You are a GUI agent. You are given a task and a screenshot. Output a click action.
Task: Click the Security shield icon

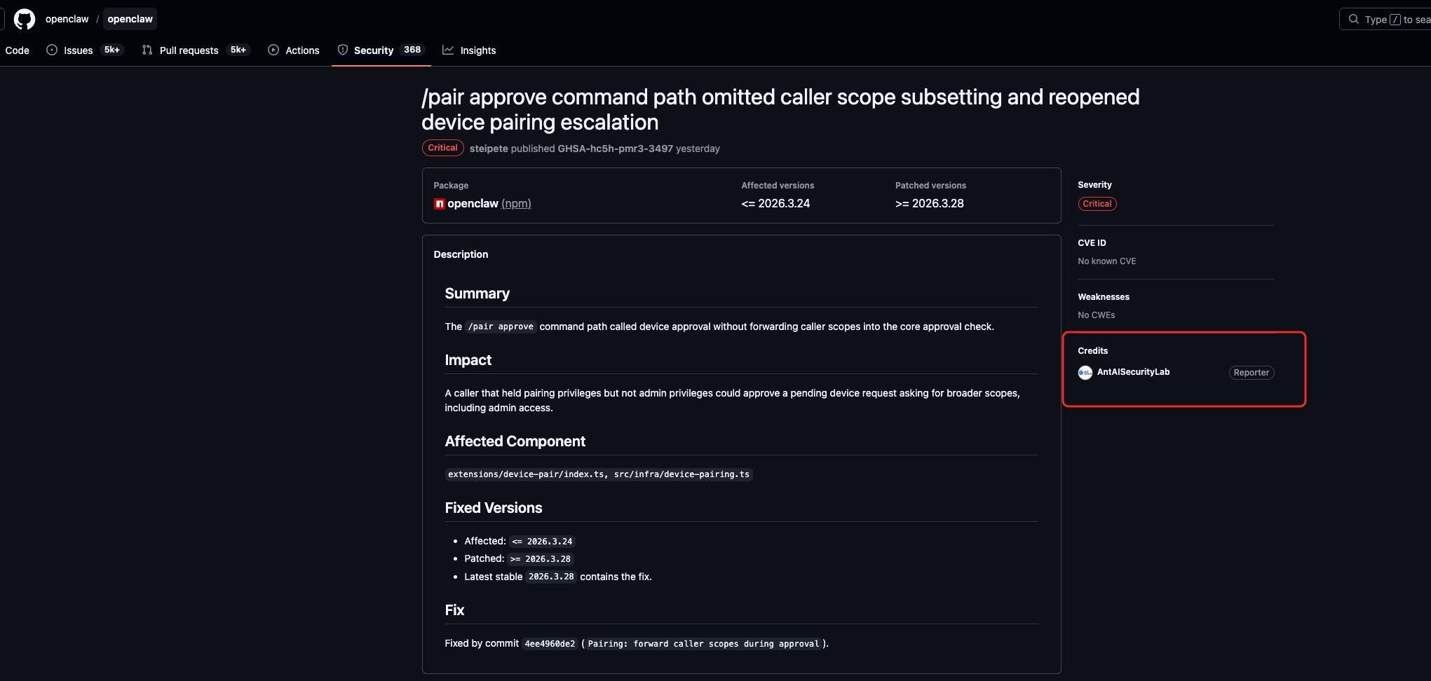pos(343,50)
